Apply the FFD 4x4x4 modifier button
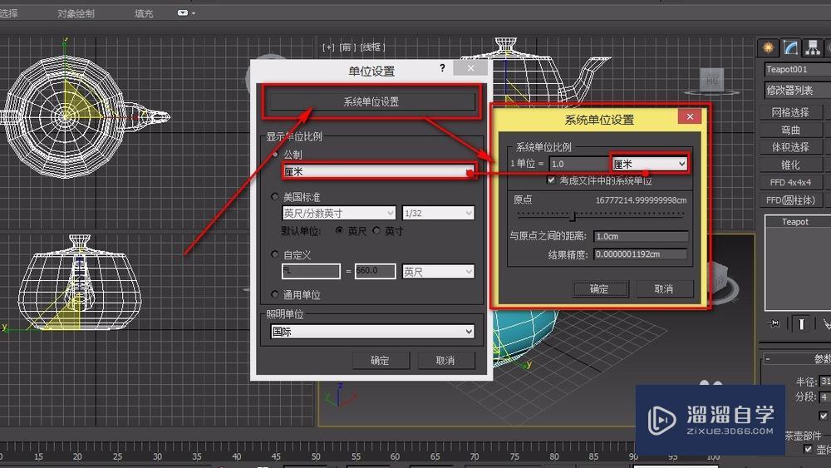 pyautogui.click(x=790, y=182)
